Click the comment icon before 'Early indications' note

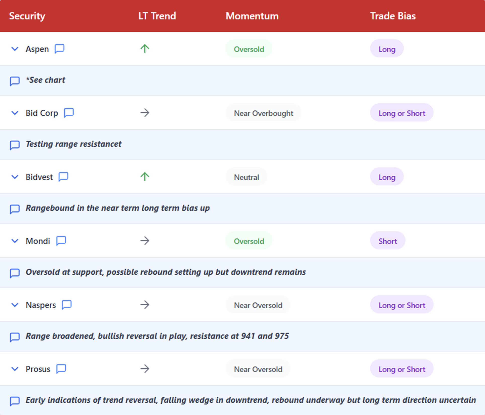(x=15, y=401)
